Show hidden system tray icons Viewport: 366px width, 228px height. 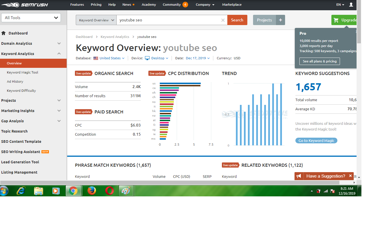point(312,191)
